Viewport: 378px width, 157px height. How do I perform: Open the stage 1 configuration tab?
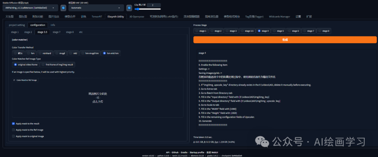point(15,32)
